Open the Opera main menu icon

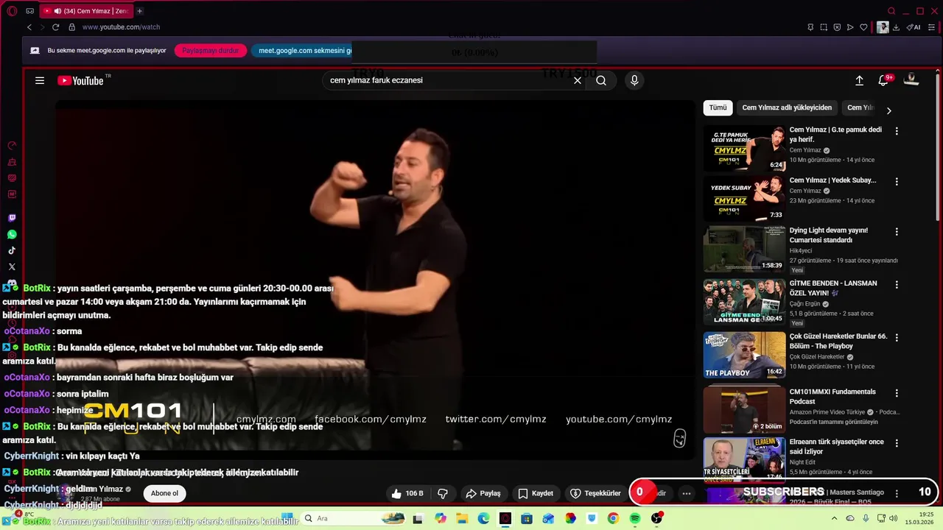point(12,11)
